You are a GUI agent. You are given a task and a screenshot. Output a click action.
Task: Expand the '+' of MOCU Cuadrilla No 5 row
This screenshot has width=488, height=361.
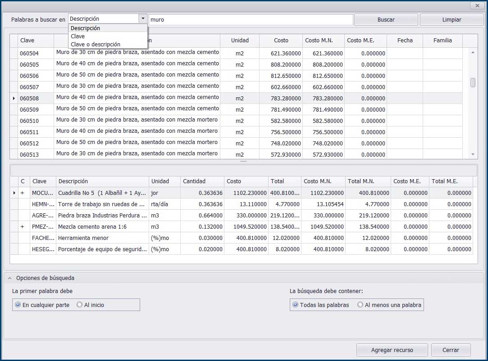click(22, 193)
